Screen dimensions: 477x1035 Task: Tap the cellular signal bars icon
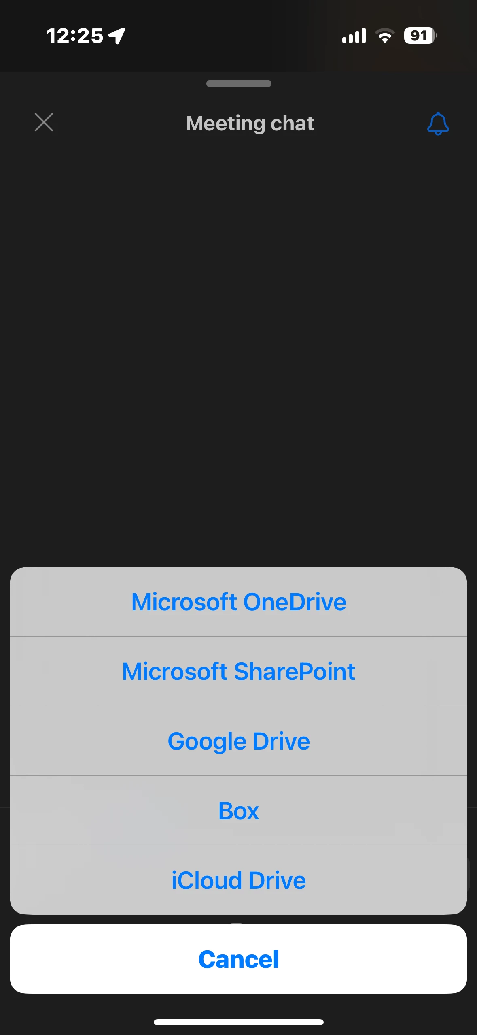click(x=354, y=36)
